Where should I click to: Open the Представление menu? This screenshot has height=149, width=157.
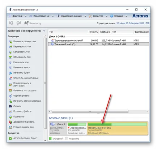[x=41, y=16]
